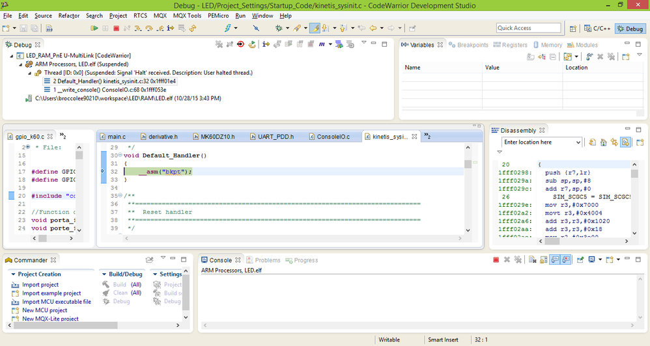Open the MK60DZ10.h editor tab
Viewport: 650px width, 346px height.
coord(214,137)
